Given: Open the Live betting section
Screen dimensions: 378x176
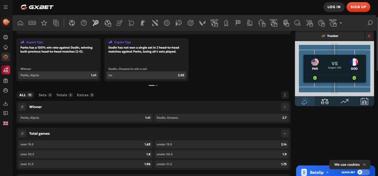Looking at the screenshot, I should point(32,23).
